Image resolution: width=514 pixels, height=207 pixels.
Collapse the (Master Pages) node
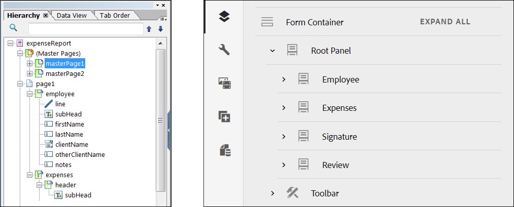point(20,53)
